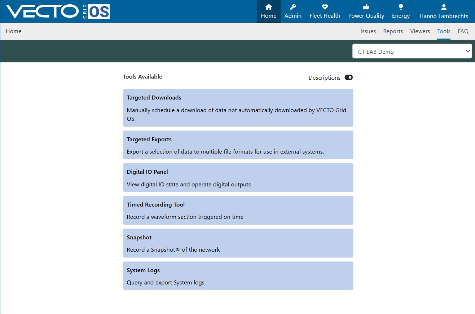Open the Targeted Downloads tool

coord(238,108)
